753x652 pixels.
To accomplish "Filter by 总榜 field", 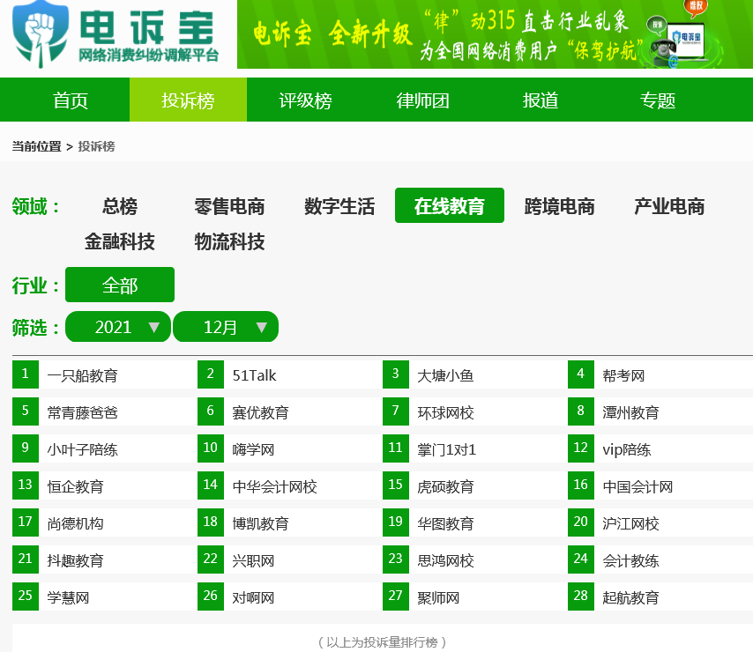I will pos(120,206).
